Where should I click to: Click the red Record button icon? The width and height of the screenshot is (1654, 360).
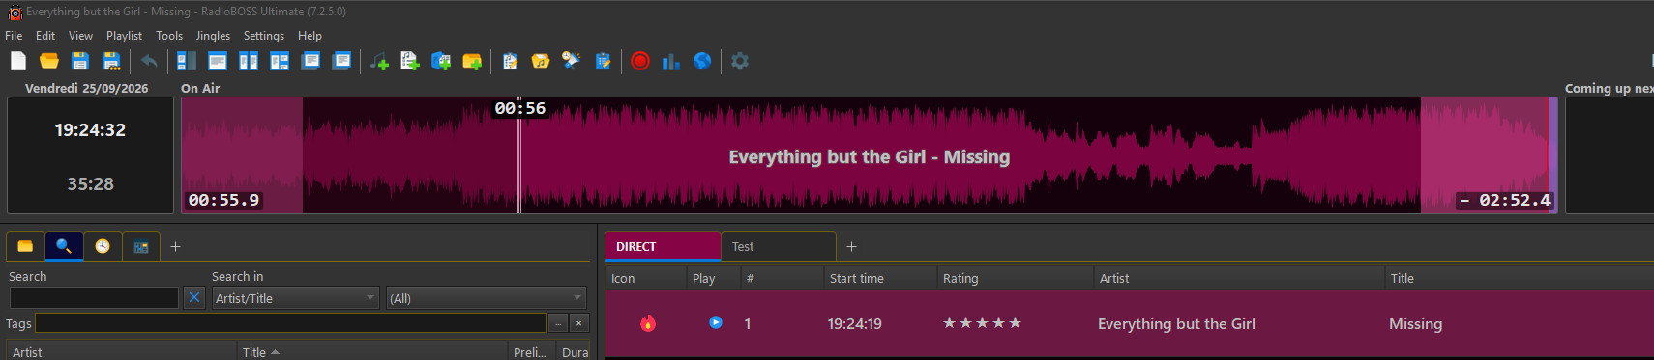(x=640, y=61)
